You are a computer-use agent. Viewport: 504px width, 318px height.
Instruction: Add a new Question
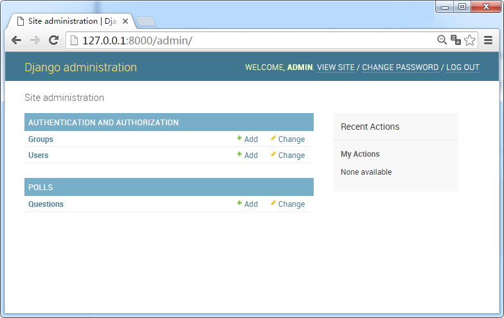247,204
